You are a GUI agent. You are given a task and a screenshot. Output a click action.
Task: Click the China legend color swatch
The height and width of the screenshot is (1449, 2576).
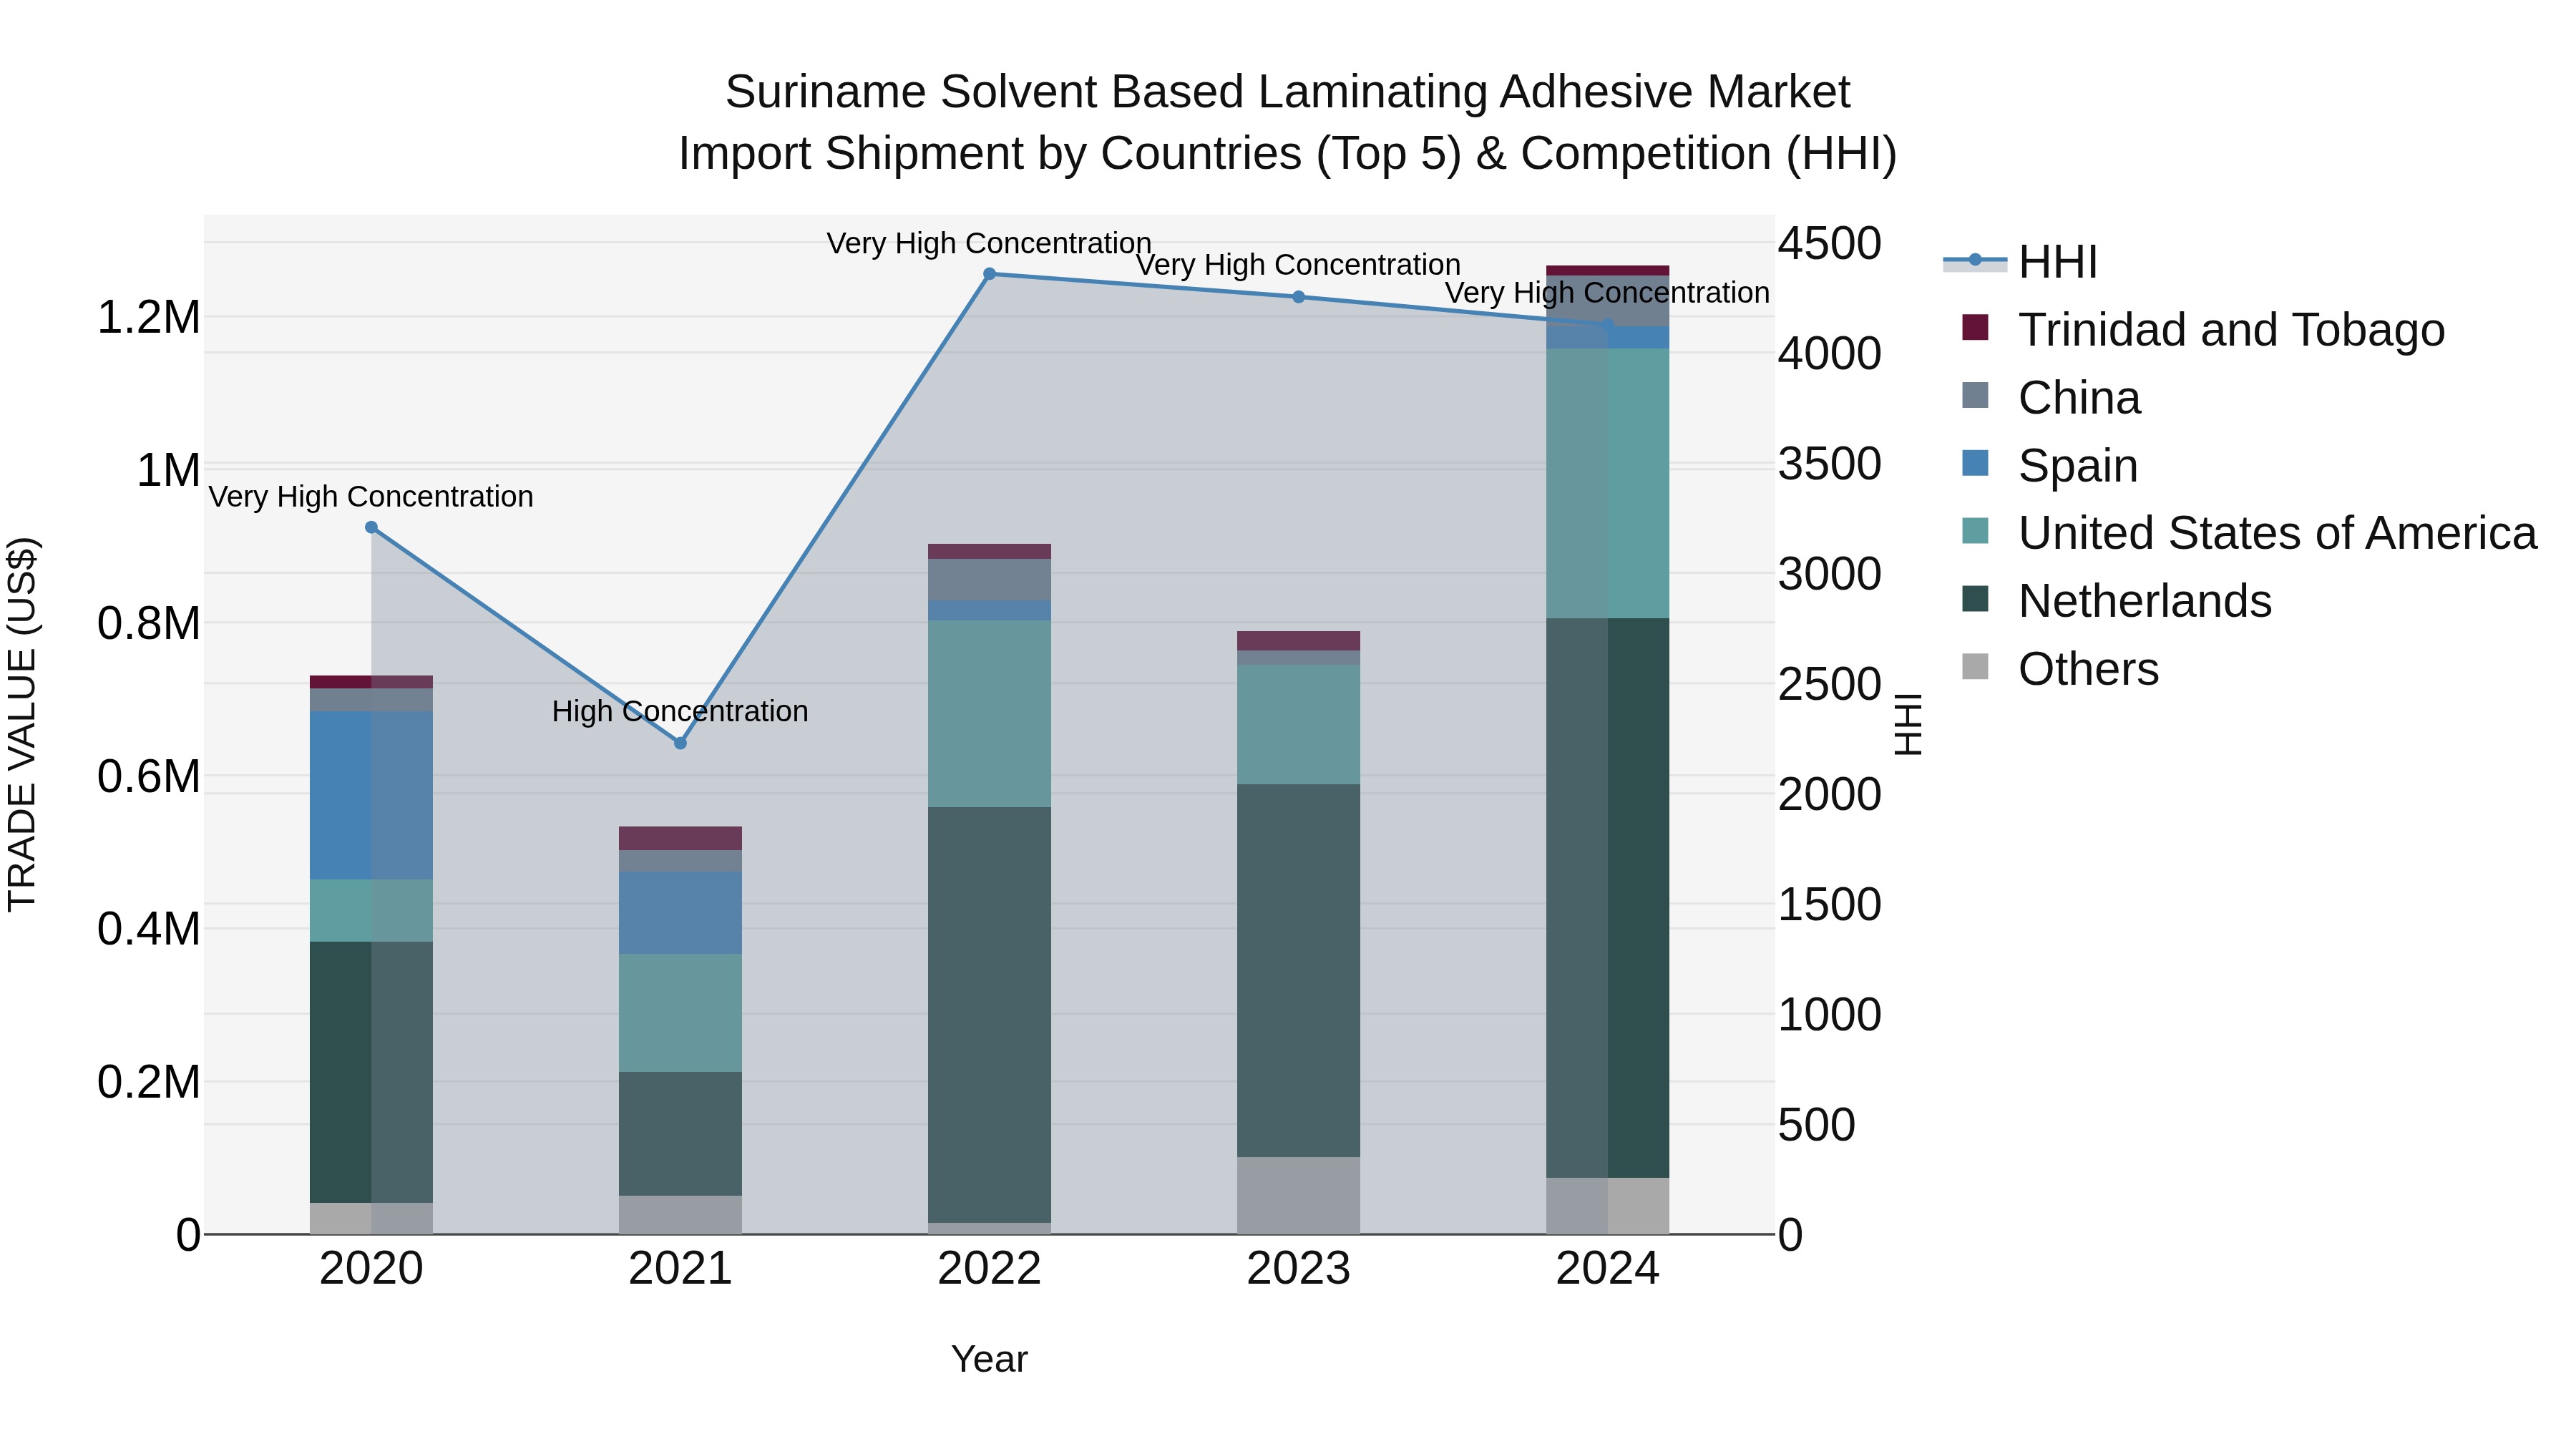1975,396
